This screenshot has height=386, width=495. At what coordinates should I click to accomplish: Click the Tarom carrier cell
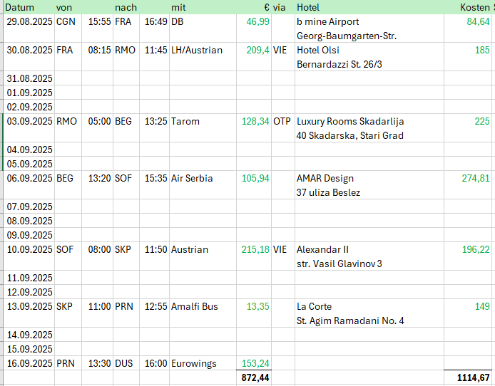click(x=203, y=128)
